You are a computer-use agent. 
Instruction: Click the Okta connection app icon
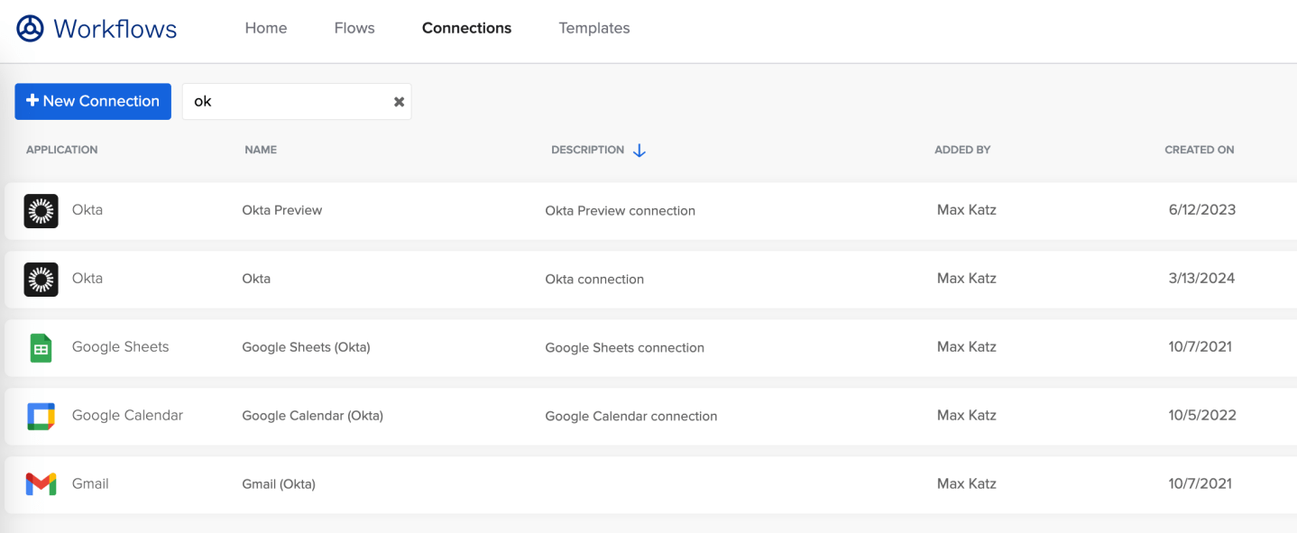(41, 278)
